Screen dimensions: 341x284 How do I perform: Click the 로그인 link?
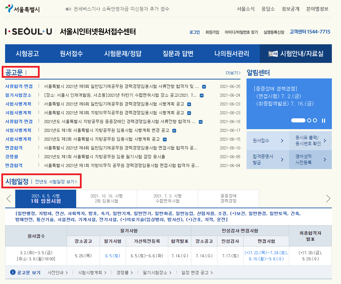point(194,32)
